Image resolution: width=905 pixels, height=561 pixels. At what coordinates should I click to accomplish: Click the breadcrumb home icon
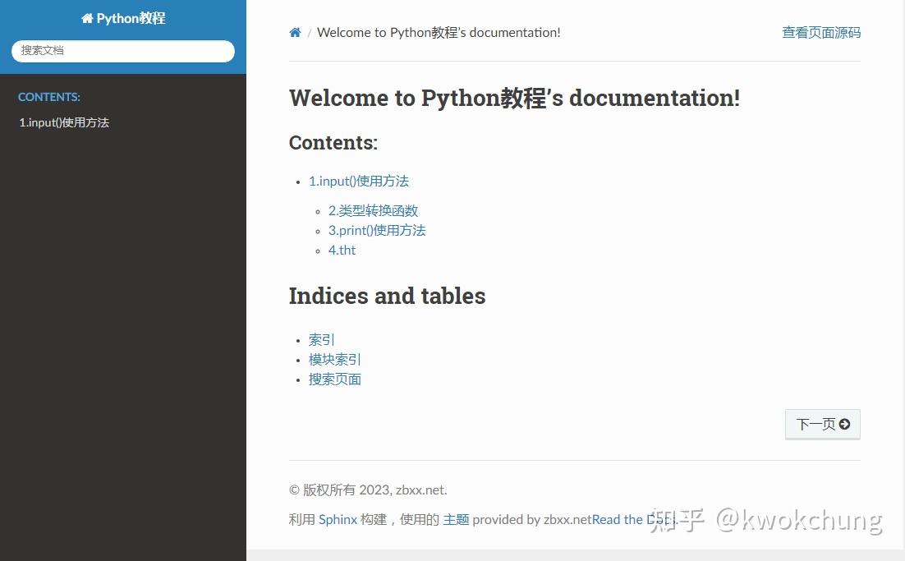[x=295, y=32]
